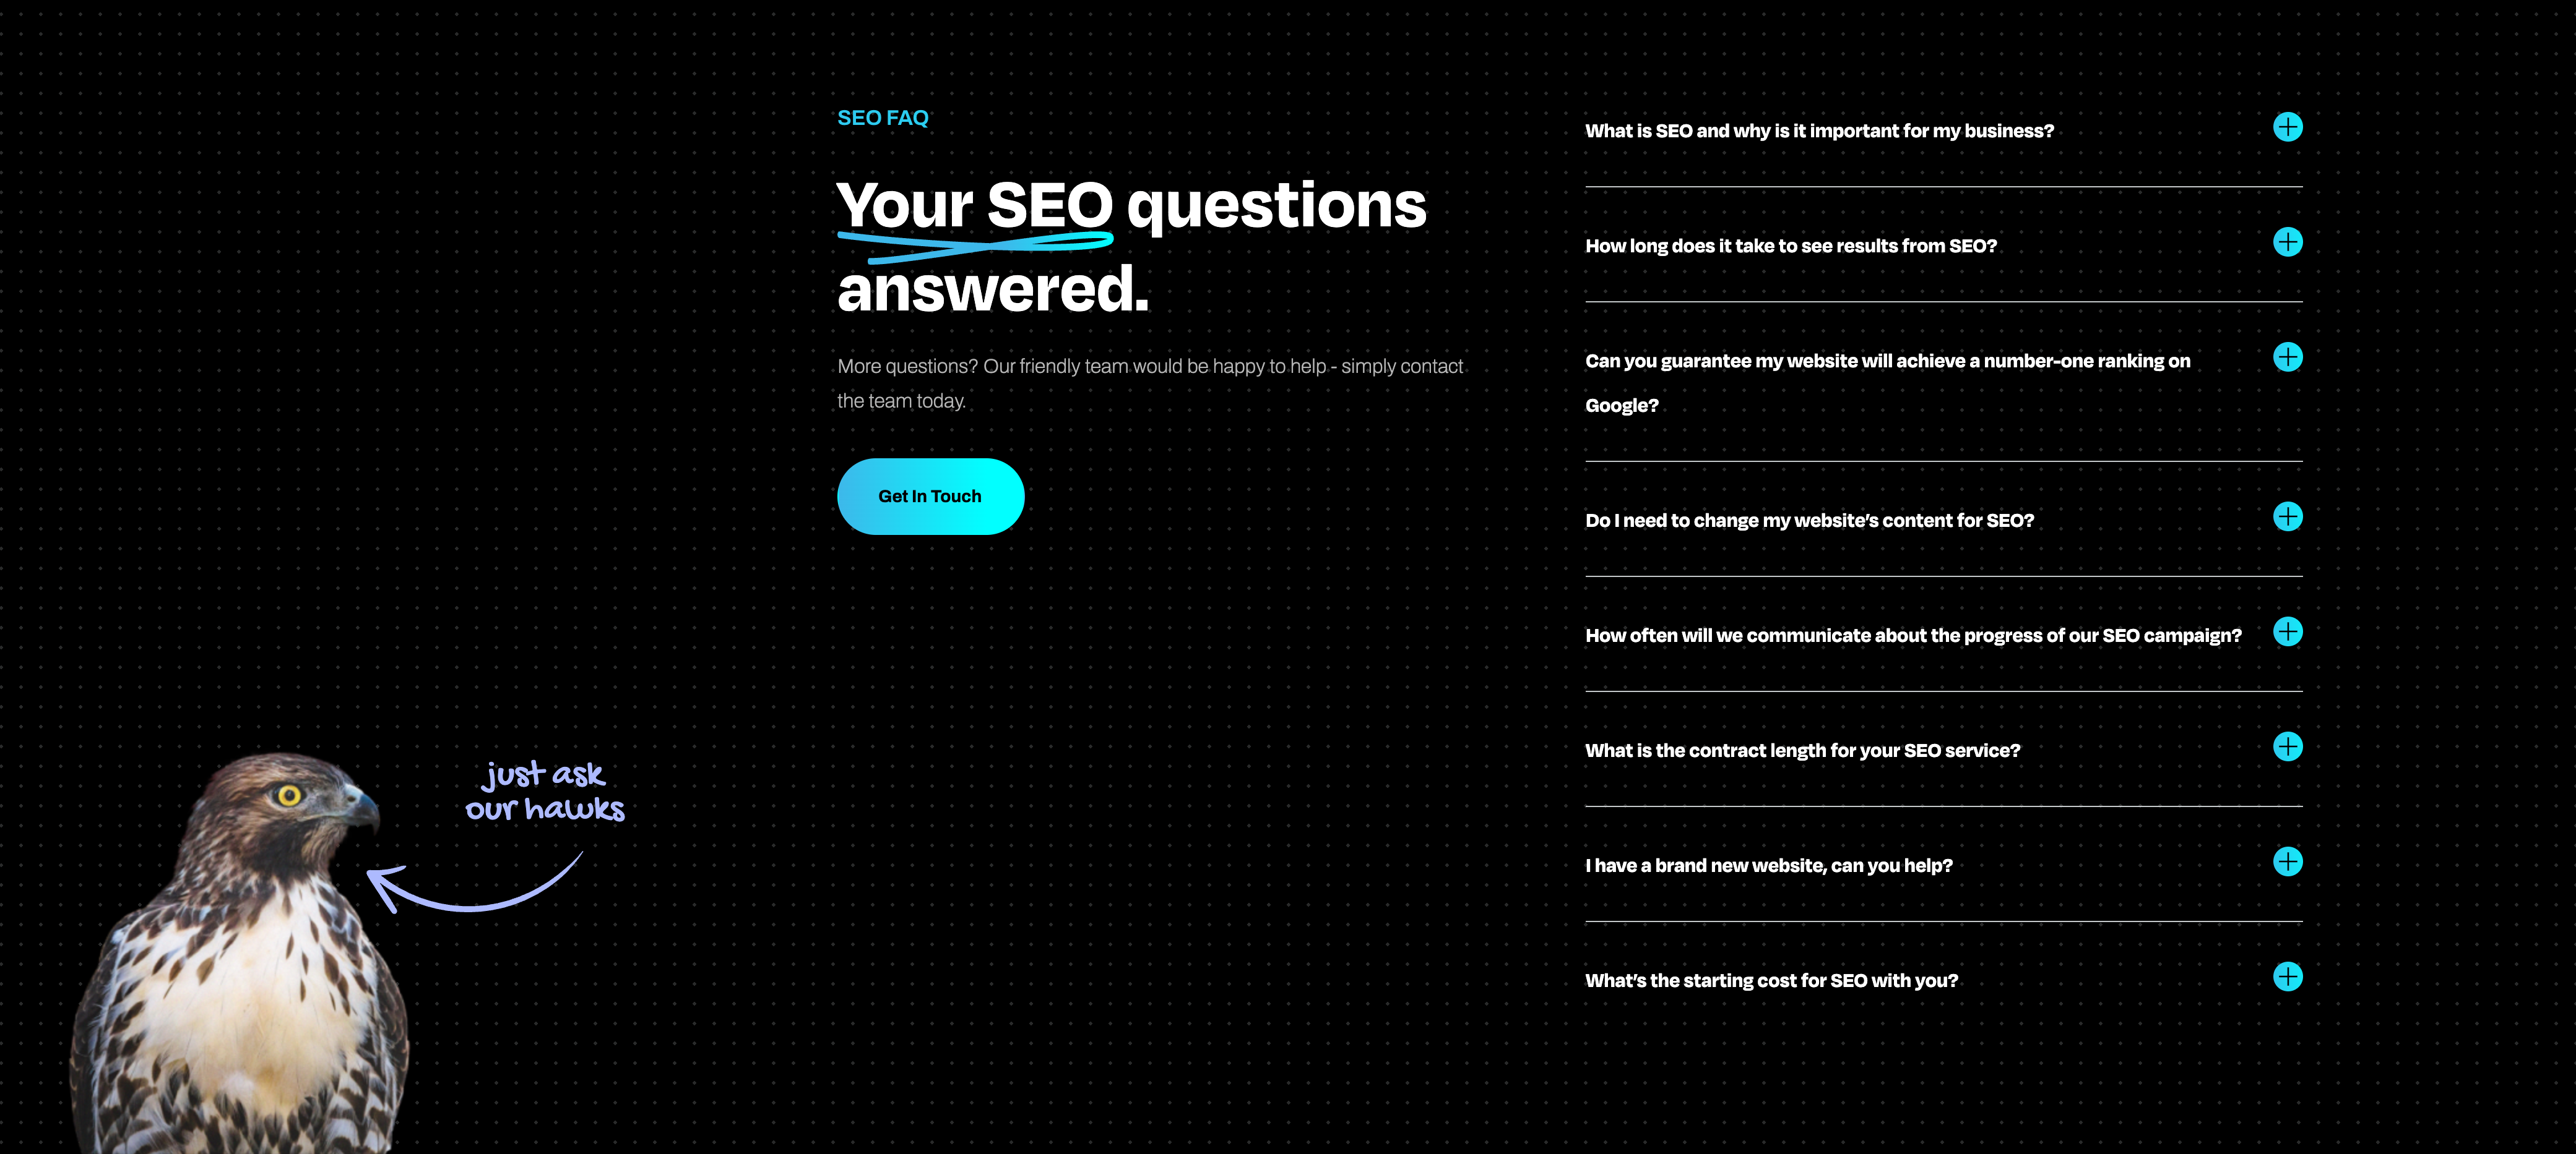2576x1154 pixels.
Task: Open 'Can you guarantee my website' question text
Action: click(1887, 362)
